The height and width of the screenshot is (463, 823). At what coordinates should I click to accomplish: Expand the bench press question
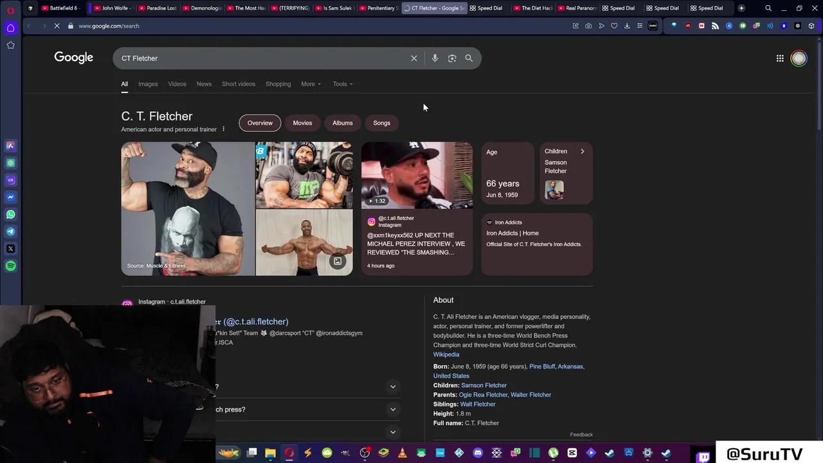pos(393,410)
